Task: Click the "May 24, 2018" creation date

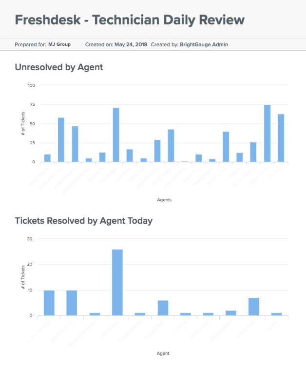Action: pos(131,44)
